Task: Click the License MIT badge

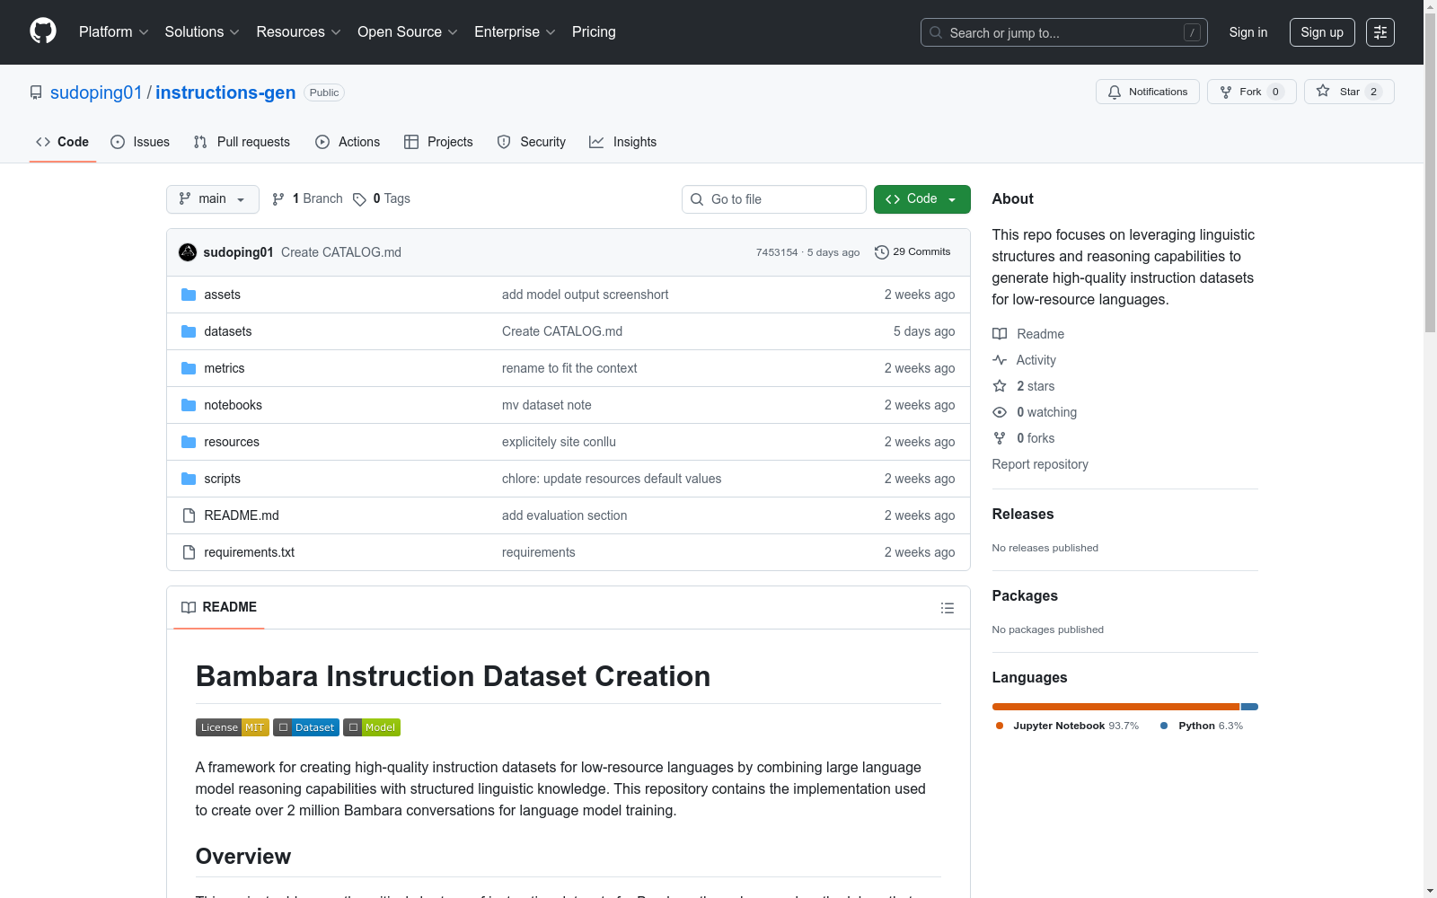Action: click(x=233, y=727)
